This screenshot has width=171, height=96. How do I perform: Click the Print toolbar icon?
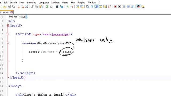tap(27, 7)
